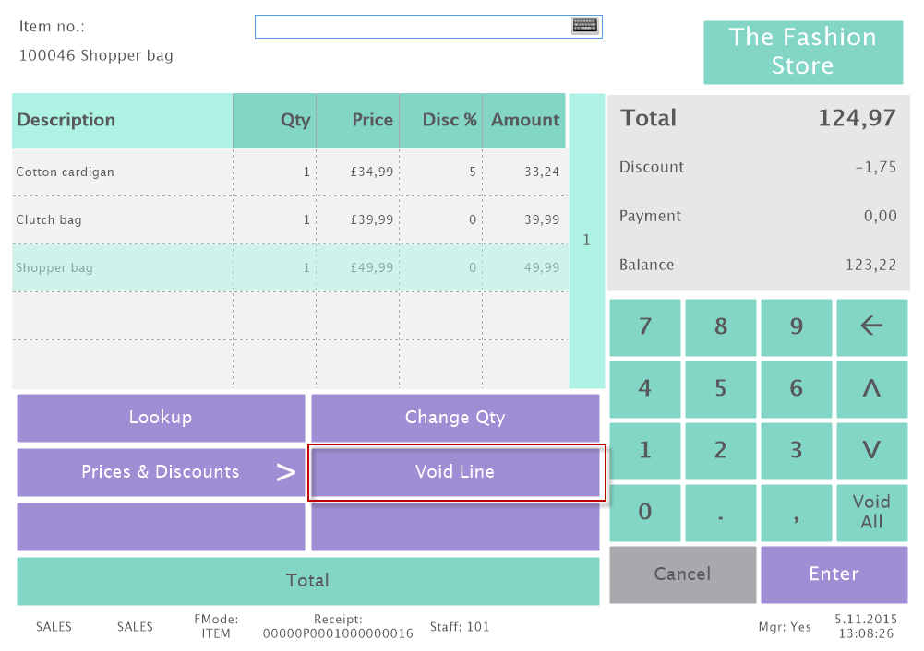Select the Shopper bag line

pos(122,268)
